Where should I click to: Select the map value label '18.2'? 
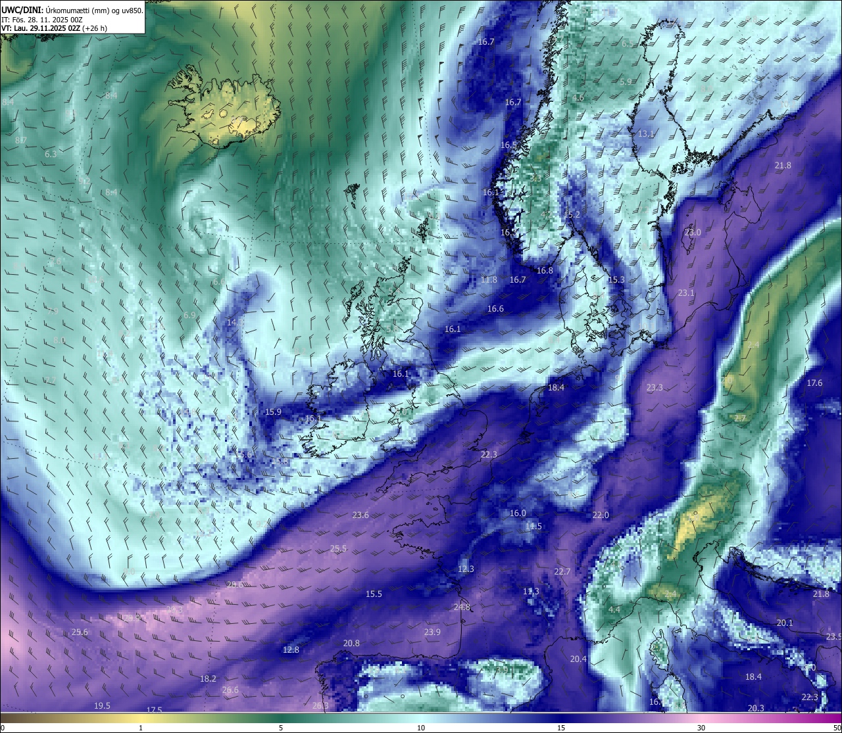coord(208,678)
